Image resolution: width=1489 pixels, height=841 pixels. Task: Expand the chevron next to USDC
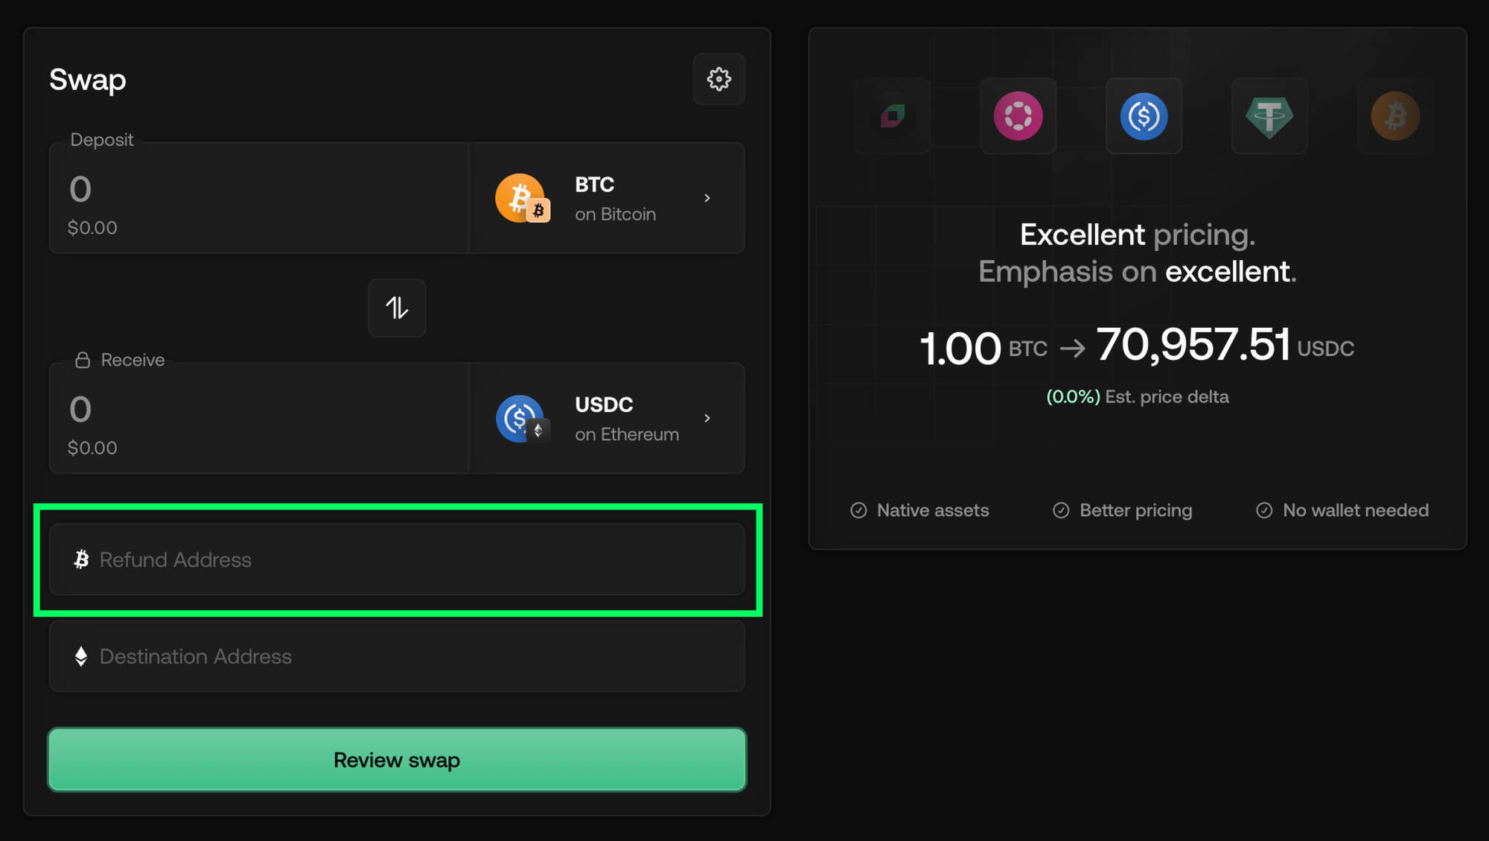click(x=707, y=419)
